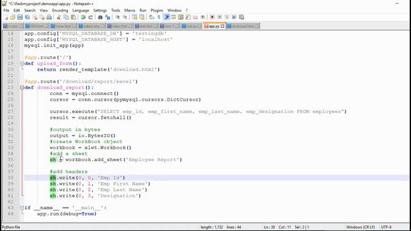
Task: Print the document using the printer icon
Action: coord(49,17)
